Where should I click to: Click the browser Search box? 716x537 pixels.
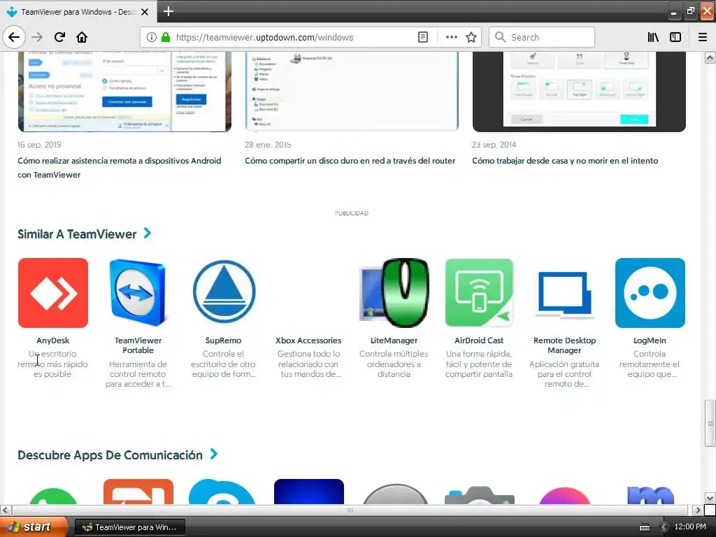[542, 37]
